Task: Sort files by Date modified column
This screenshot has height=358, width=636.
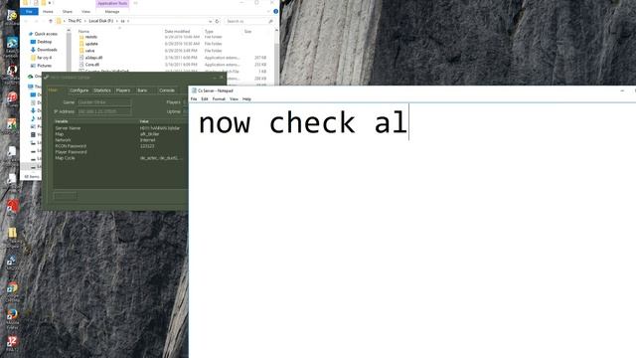Action: 177,31
